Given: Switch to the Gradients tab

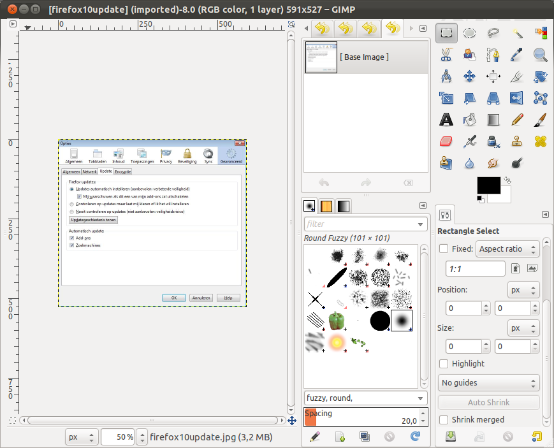Looking at the screenshot, I should coord(343,206).
